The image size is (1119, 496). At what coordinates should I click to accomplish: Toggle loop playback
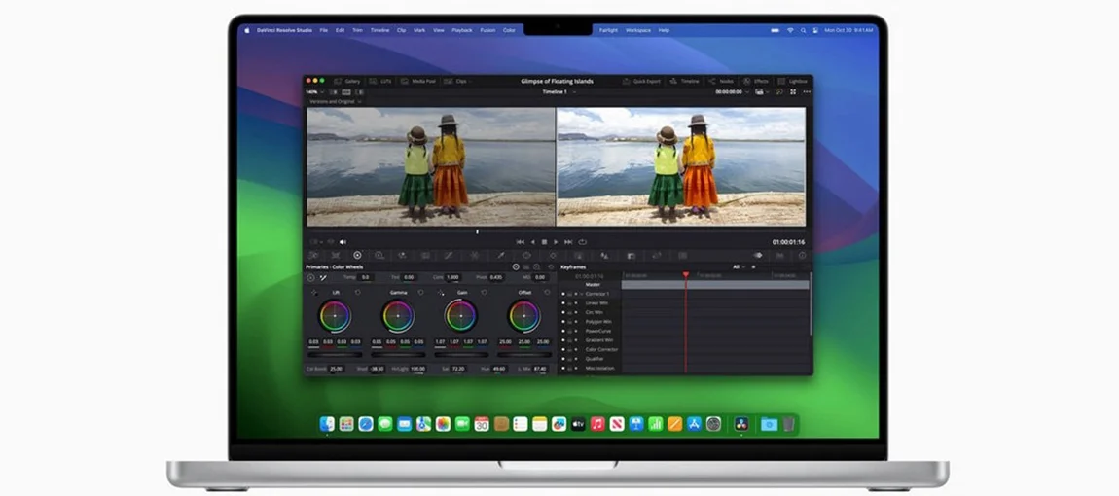(x=582, y=242)
